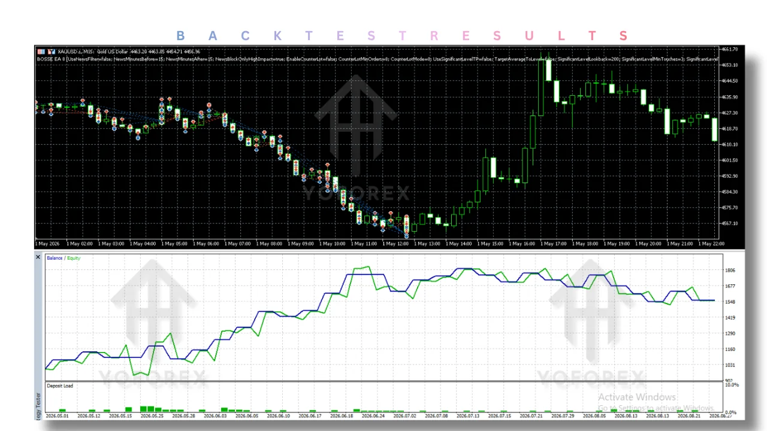The height and width of the screenshot is (431, 767).
Task: Click price level 4601.50 on price axis
Action: point(730,160)
